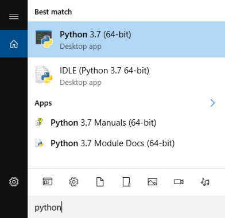Click the Python 3.7 app icon
The image size is (225, 218).
[x=44, y=39]
